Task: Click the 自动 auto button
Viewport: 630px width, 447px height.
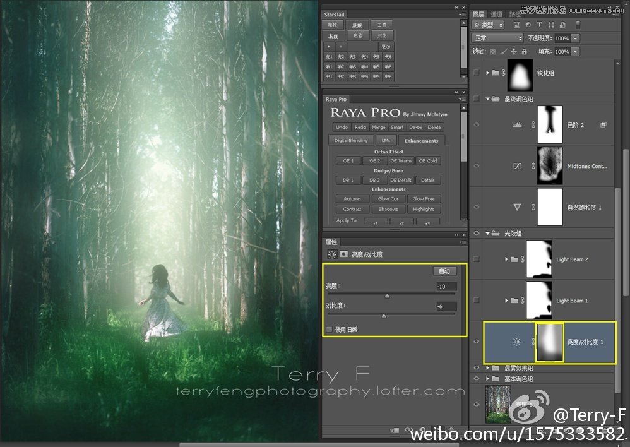Action: 444,271
